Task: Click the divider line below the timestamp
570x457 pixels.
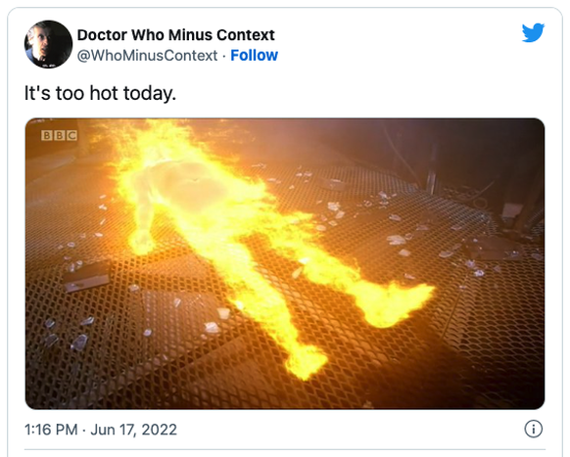Action: point(285,450)
